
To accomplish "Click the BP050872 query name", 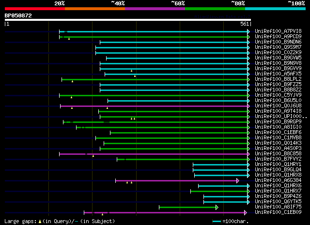I will [18, 15].
